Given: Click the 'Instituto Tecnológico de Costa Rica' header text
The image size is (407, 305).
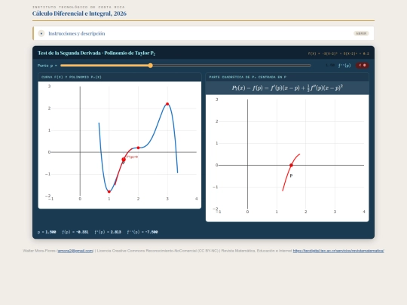Looking at the screenshot, I should click(78, 7).
